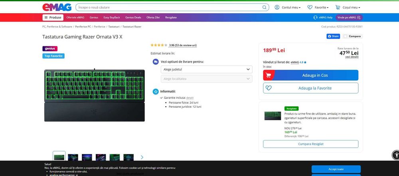This screenshot has width=399, height=176.
Task: Click the resigilat product thumbnail
Action: point(273,116)
